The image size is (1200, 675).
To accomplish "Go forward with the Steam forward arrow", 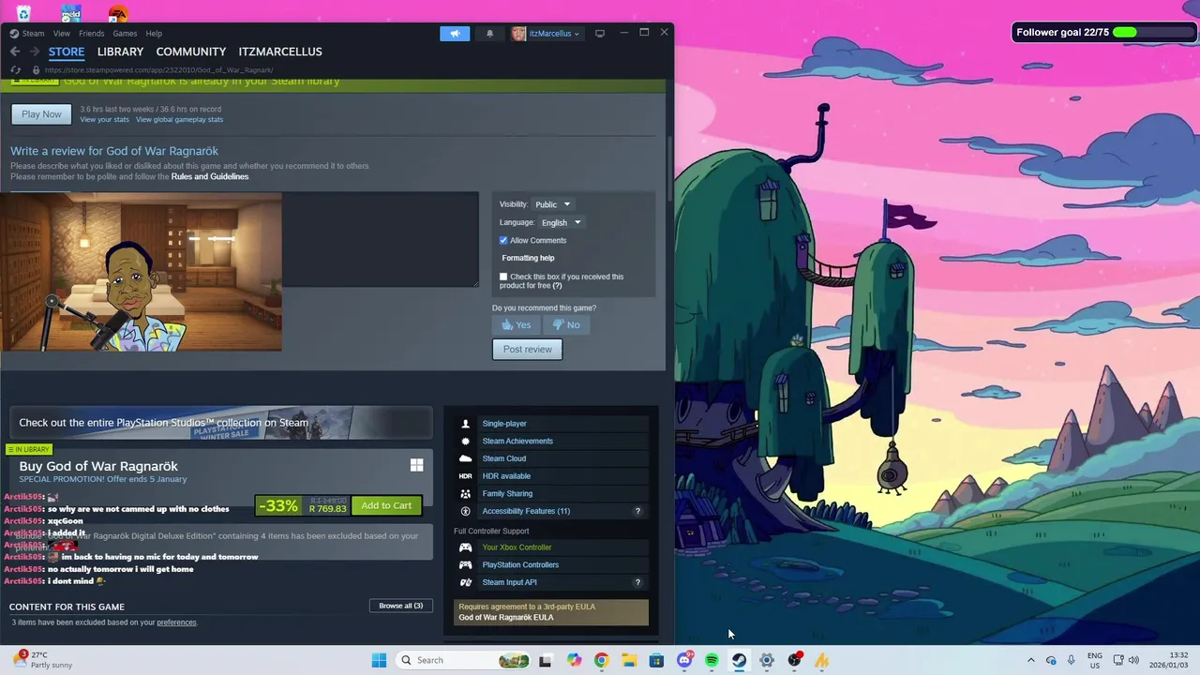I will [x=34, y=52].
